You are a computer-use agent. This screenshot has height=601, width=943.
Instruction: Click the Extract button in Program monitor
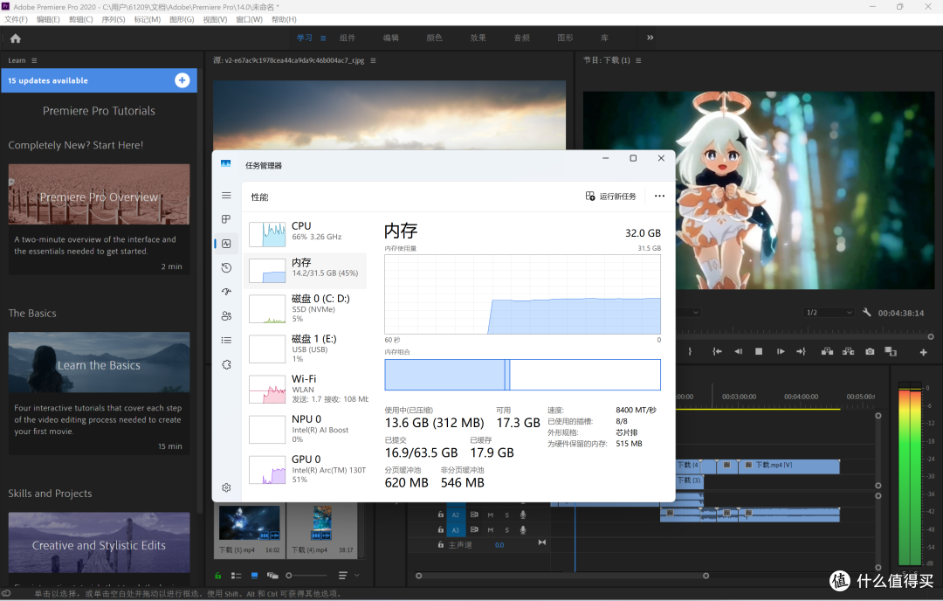pyautogui.click(x=849, y=351)
